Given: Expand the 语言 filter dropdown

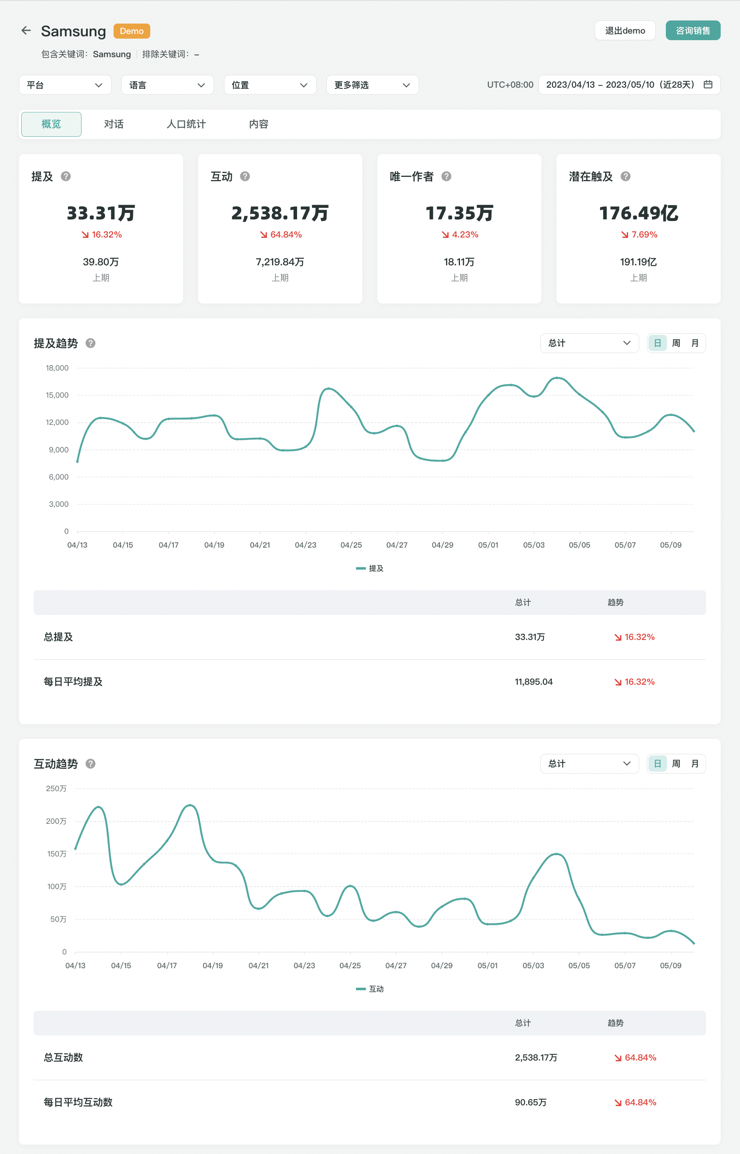Looking at the screenshot, I should click(167, 85).
